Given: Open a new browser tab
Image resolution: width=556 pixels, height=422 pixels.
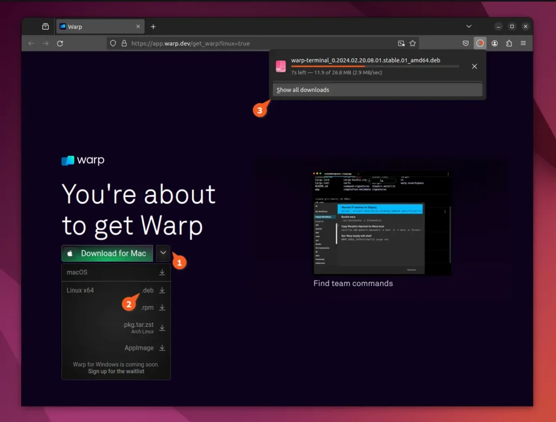Looking at the screenshot, I should click(x=153, y=27).
